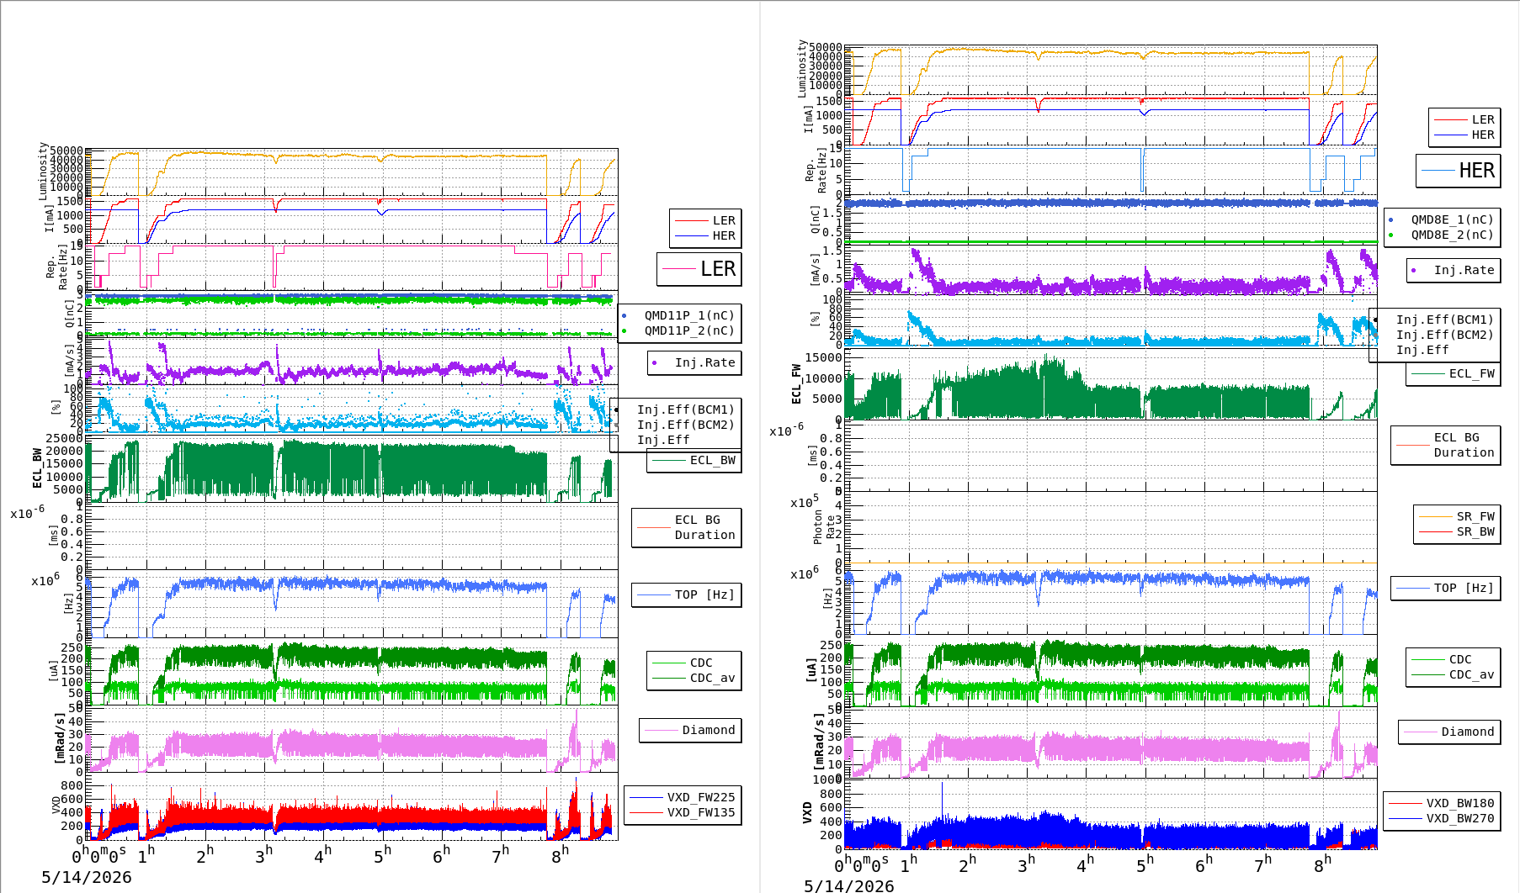
Task: Click Inj.Eff(BCM2) in the left legend
Action: 685,425
